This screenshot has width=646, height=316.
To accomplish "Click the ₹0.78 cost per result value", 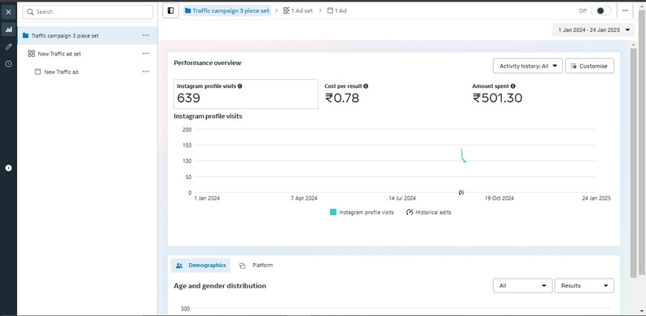I will click(341, 98).
